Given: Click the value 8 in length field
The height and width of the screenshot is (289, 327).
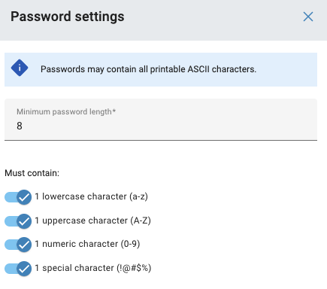Looking at the screenshot, I should (x=20, y=126).
